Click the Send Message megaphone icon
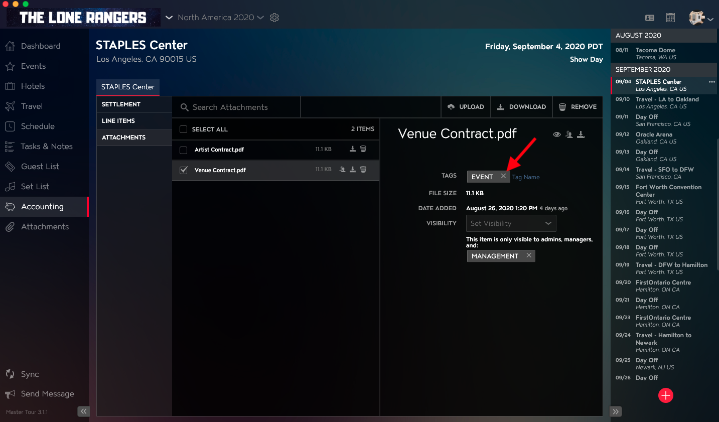 point(10,394)
